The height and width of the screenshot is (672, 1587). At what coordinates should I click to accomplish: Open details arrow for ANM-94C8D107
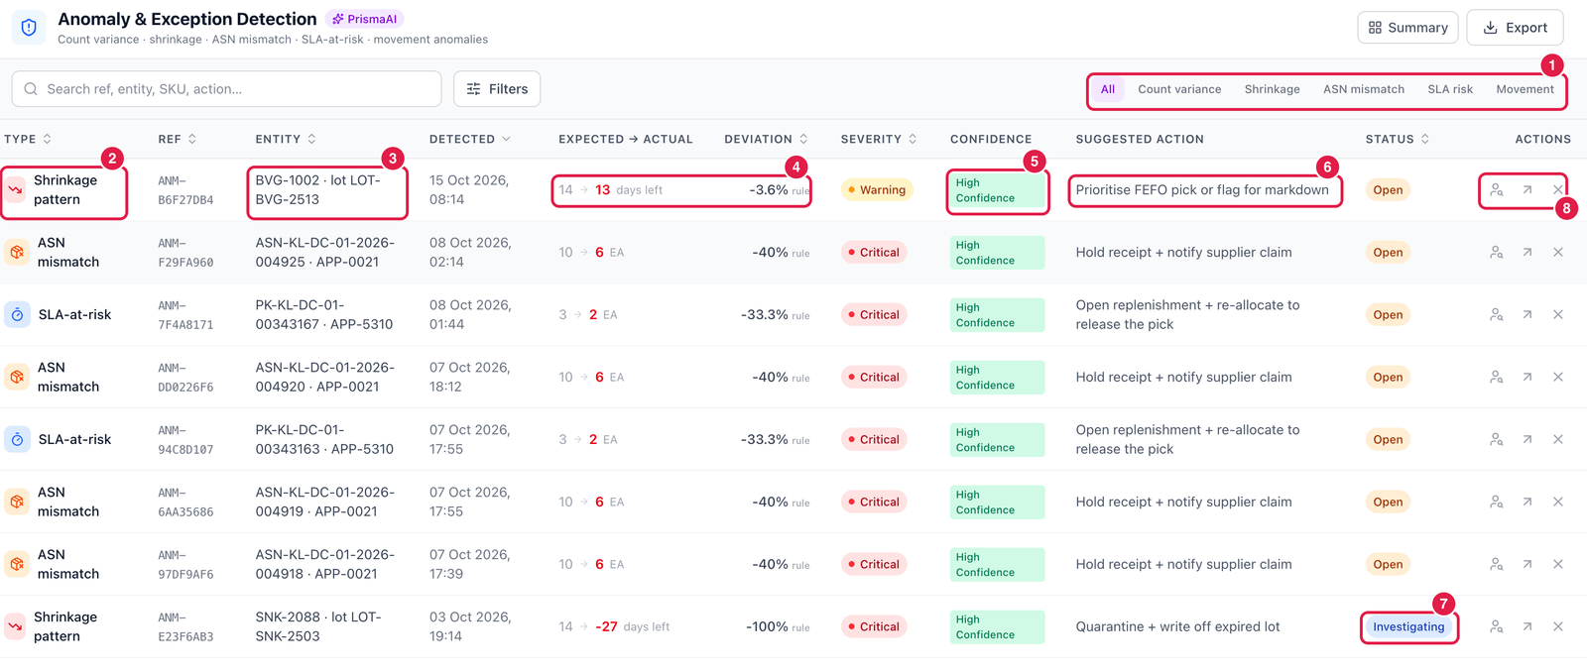1527,440
